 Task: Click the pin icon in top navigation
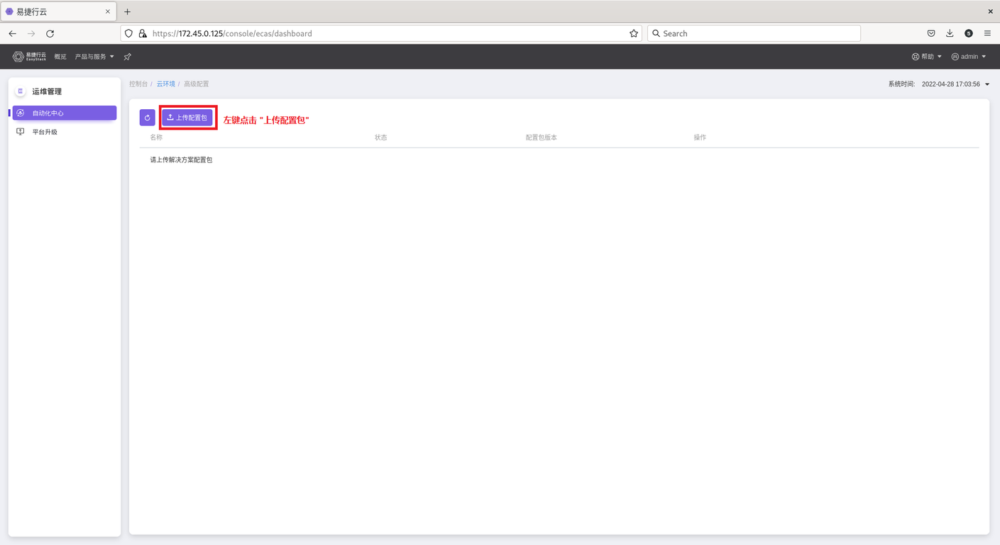click(128, 57)
